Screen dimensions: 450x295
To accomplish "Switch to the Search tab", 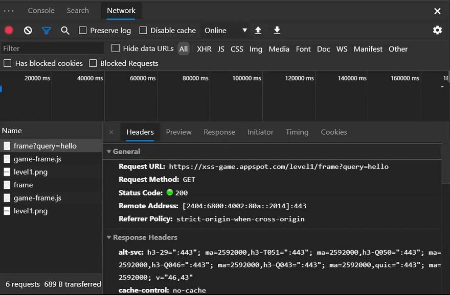I will point(78,11).
